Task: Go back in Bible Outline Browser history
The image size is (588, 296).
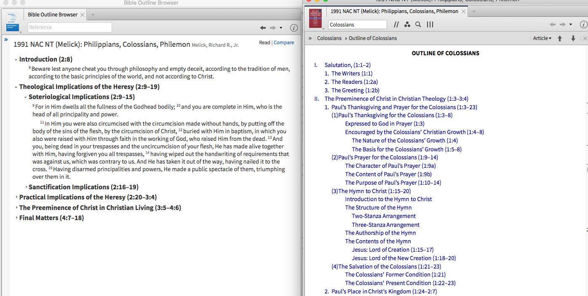Action: coord(263,28)
